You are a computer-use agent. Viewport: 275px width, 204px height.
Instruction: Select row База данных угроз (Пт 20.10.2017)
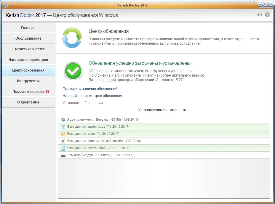(x=164, y=134)
